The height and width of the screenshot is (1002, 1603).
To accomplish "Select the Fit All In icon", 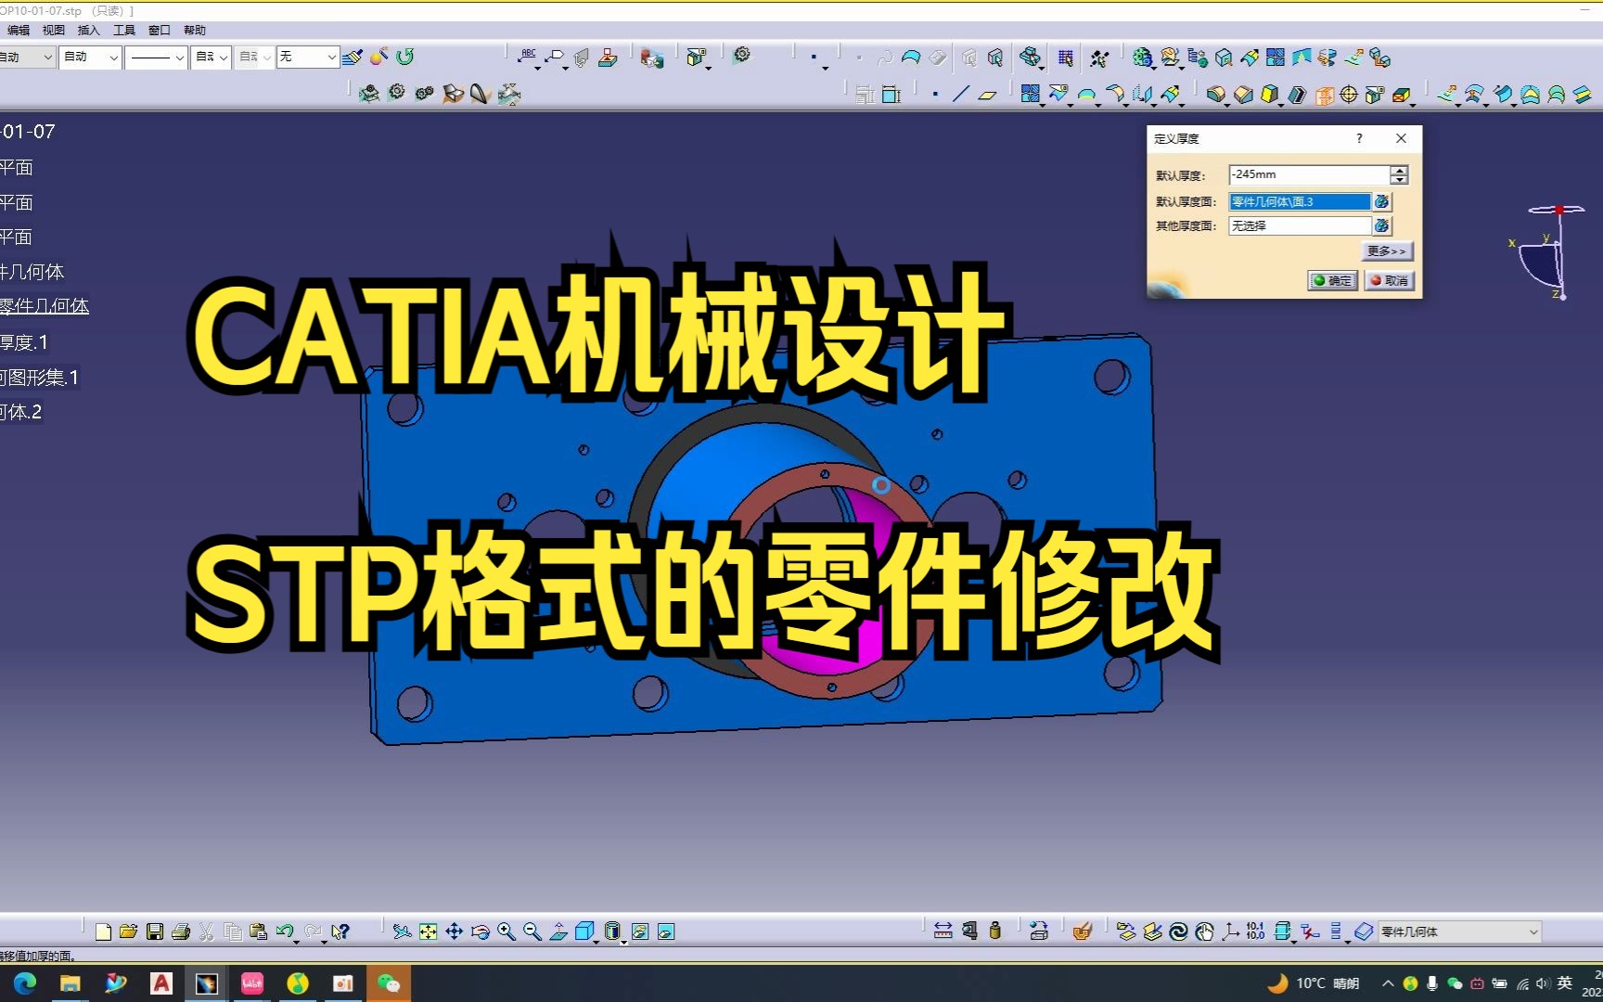I will (x=429, y=931).
